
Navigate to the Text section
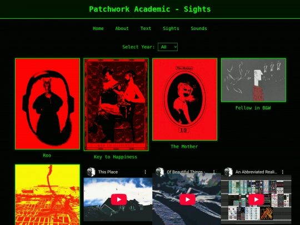pyautogui.click(x=146, y=28)
